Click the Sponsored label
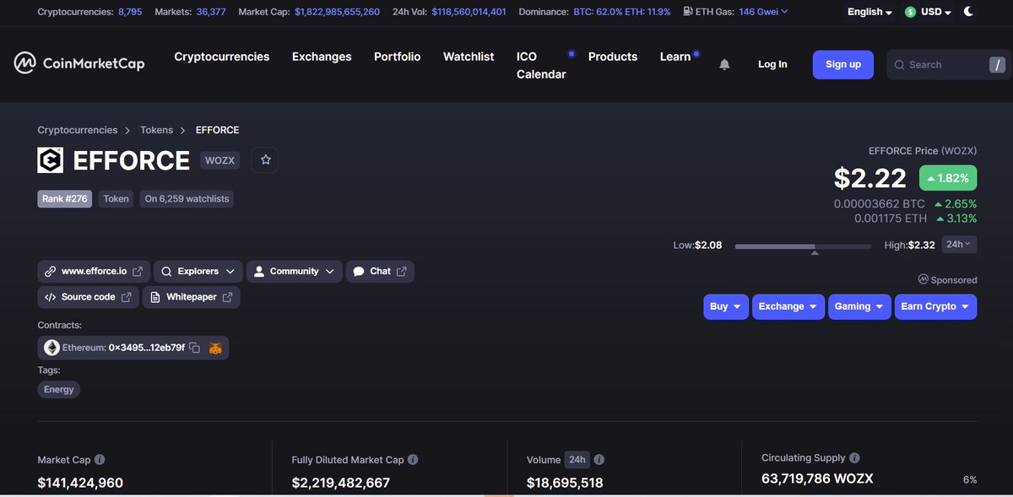 click(948, 279)
